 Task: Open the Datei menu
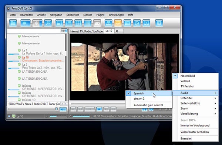tap(13, 15)
